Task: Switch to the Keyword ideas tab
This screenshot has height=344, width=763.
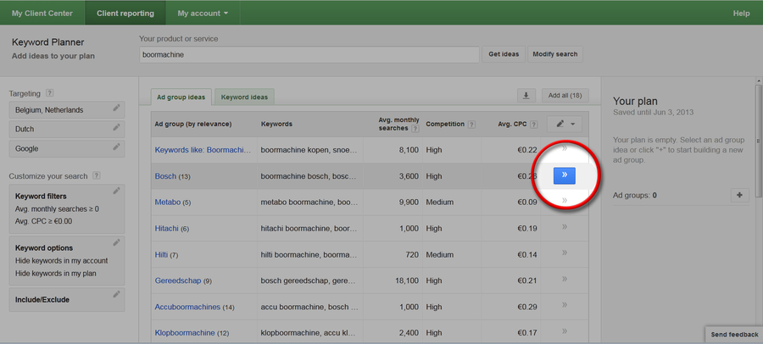Action: (x=245, y=97)
